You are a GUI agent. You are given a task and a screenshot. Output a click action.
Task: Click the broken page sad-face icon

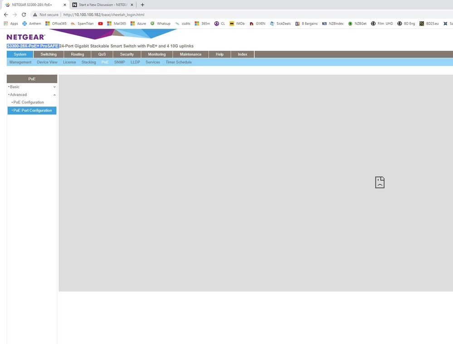380,182
